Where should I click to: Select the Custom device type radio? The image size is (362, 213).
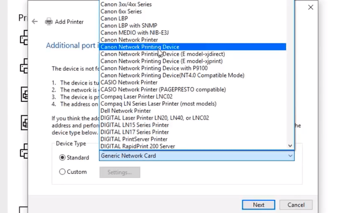coord(62,172)
